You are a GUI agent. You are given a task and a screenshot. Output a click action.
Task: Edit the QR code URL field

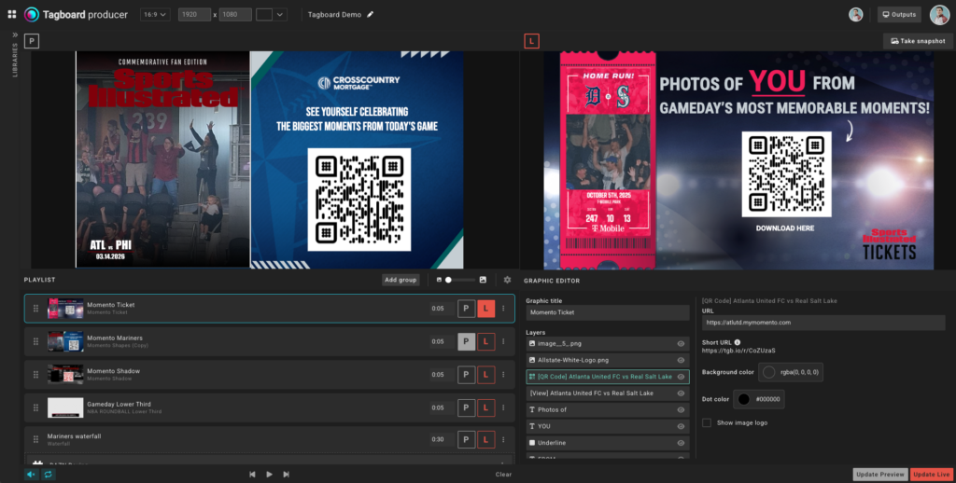click(823, 323)
